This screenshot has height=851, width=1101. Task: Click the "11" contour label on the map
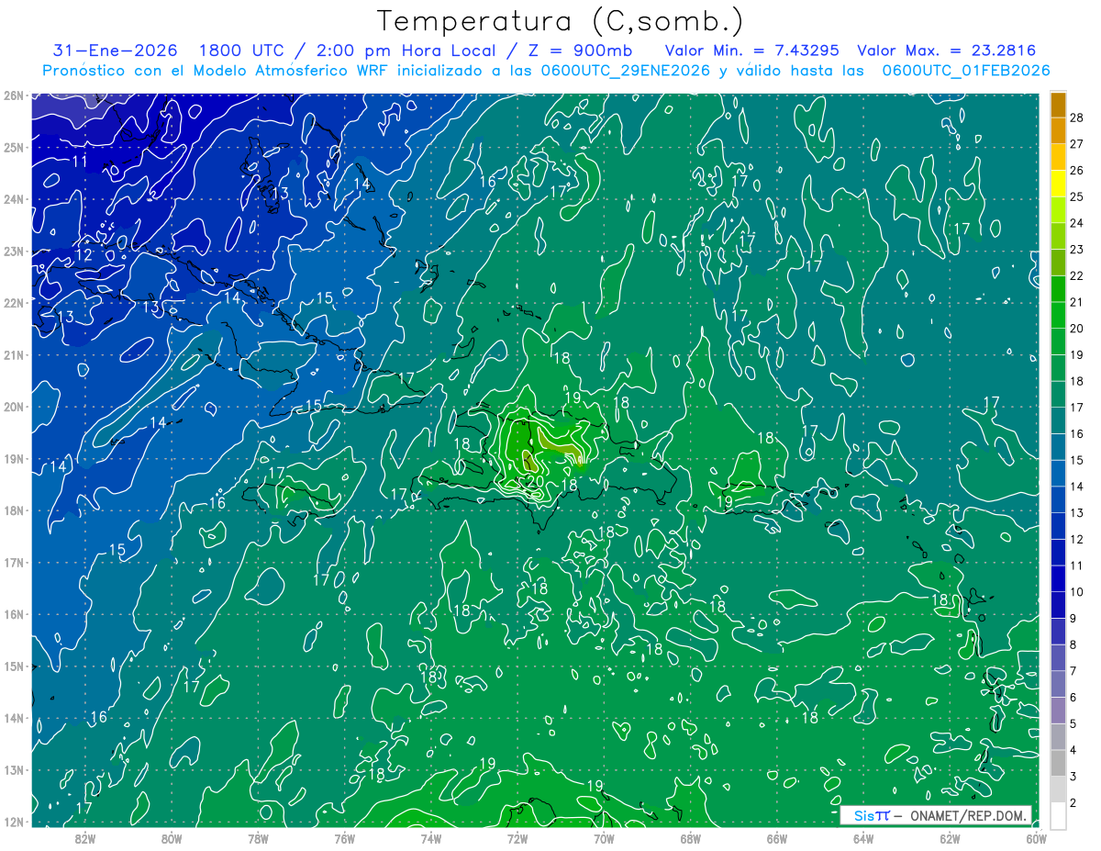[81, 162]
